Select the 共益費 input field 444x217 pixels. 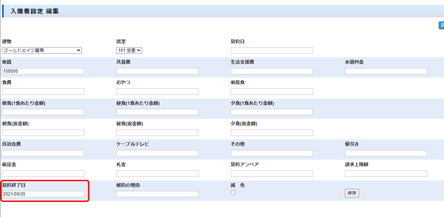[157, 71]
